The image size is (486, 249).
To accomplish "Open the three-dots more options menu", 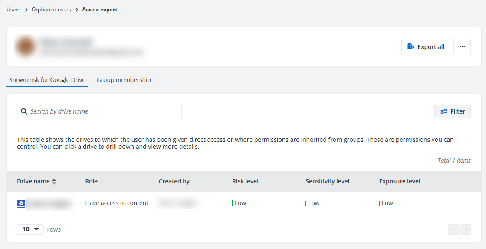I will (x=462, y=46).
